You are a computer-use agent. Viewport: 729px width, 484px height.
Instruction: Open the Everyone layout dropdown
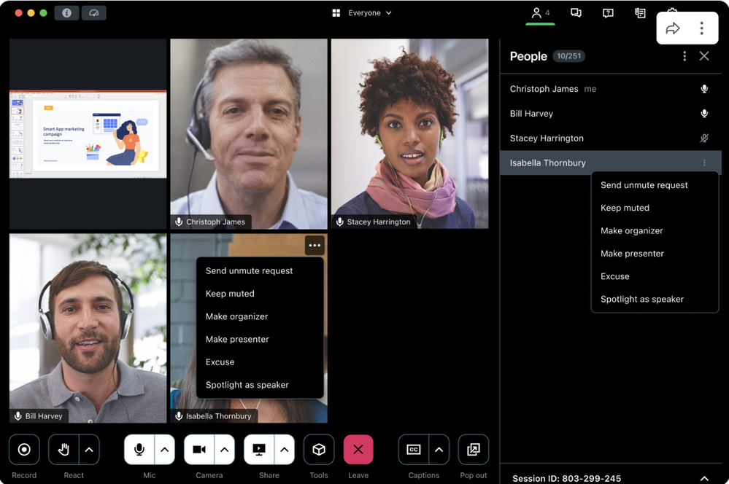point(362,13)
